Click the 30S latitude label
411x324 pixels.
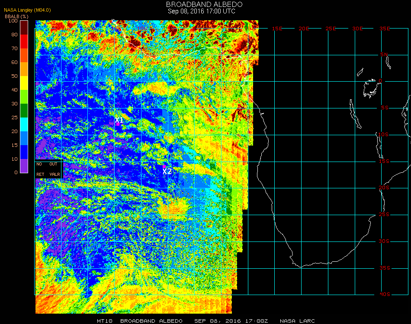pos(384,241)
